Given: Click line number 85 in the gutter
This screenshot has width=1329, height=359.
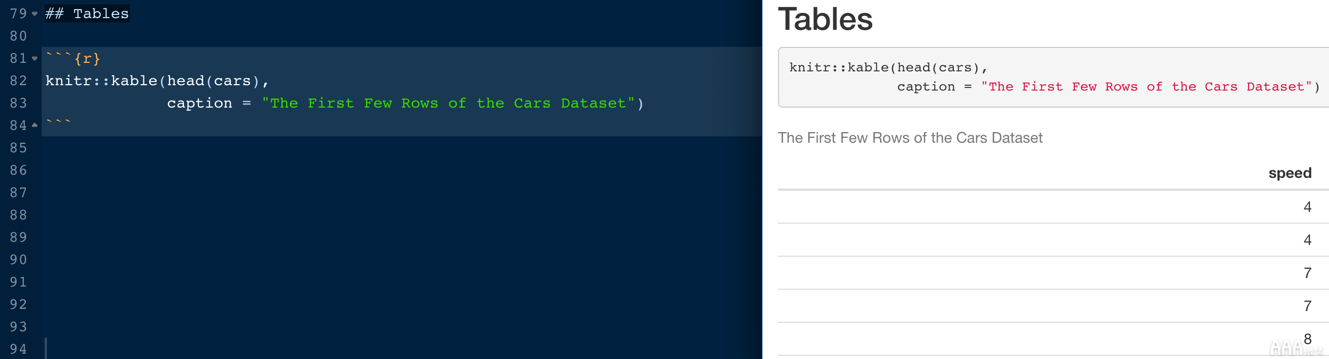Looking at the screenshot, I should coord(18,148).
